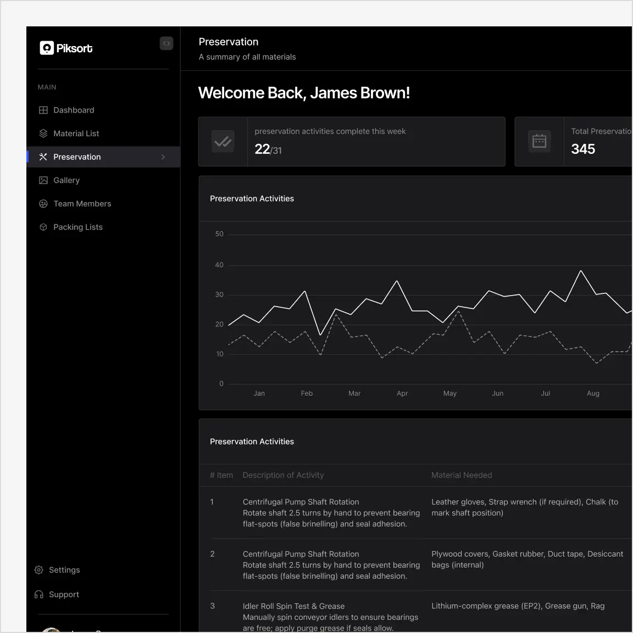Click the user avatar at sidebar bottom
Screen dimensions: 633x633
pos(52,630)
